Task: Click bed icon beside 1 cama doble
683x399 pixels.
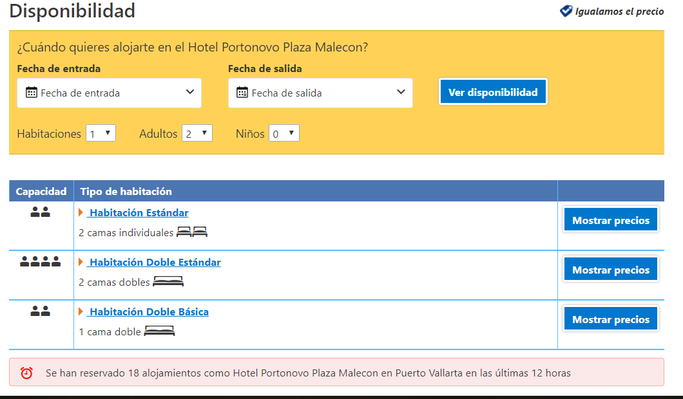Action: (x=159, y=331)
